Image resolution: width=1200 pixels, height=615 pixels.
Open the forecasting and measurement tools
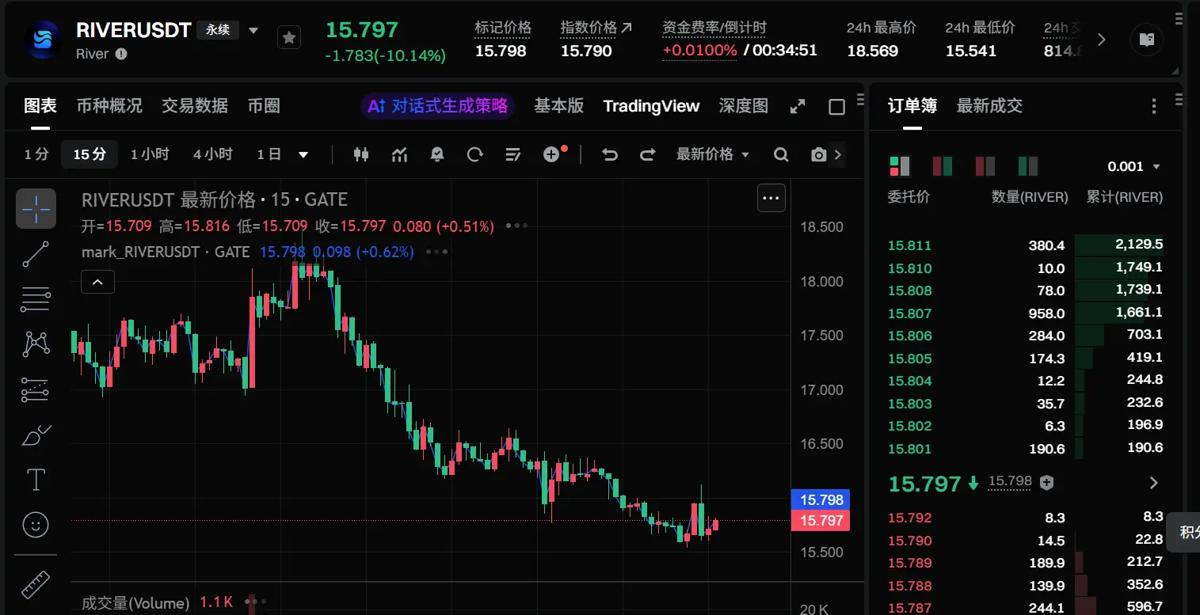click(36, 389)
